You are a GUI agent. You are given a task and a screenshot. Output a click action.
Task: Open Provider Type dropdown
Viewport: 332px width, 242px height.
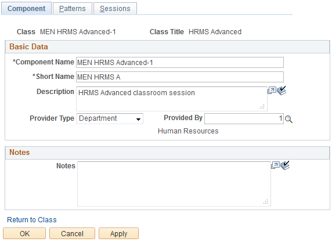[x=110, y=118]
